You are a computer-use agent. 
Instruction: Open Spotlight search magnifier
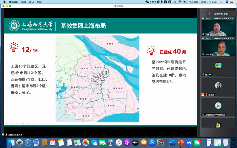pos(221,2)
